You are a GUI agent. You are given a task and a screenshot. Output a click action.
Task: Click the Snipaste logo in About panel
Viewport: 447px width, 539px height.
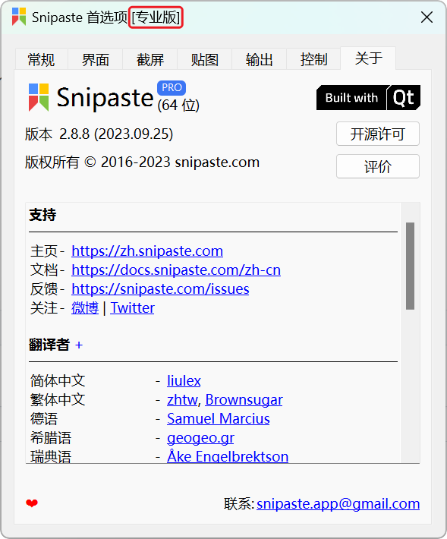coord(39,97)
